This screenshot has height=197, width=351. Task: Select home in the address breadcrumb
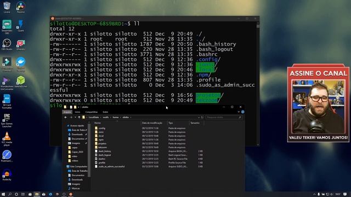click(x=116, y=117)
